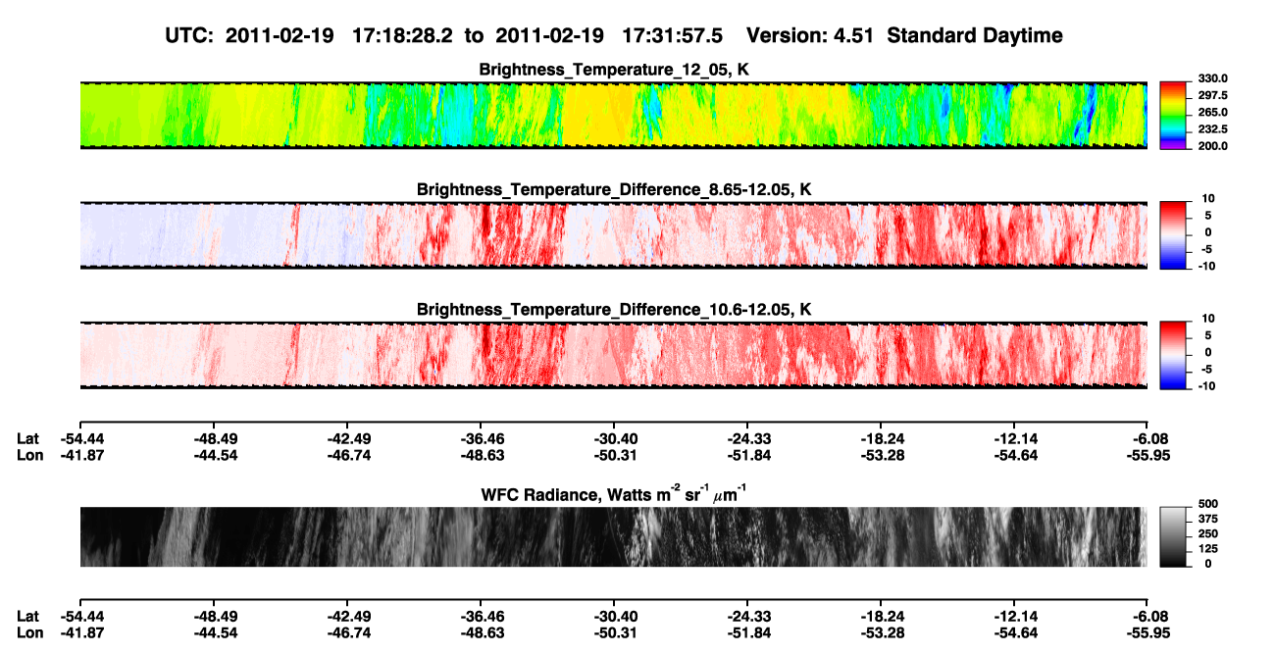
Task: Click latitude -12.14 under the WFC Radiance panel
Action: 1015,617
